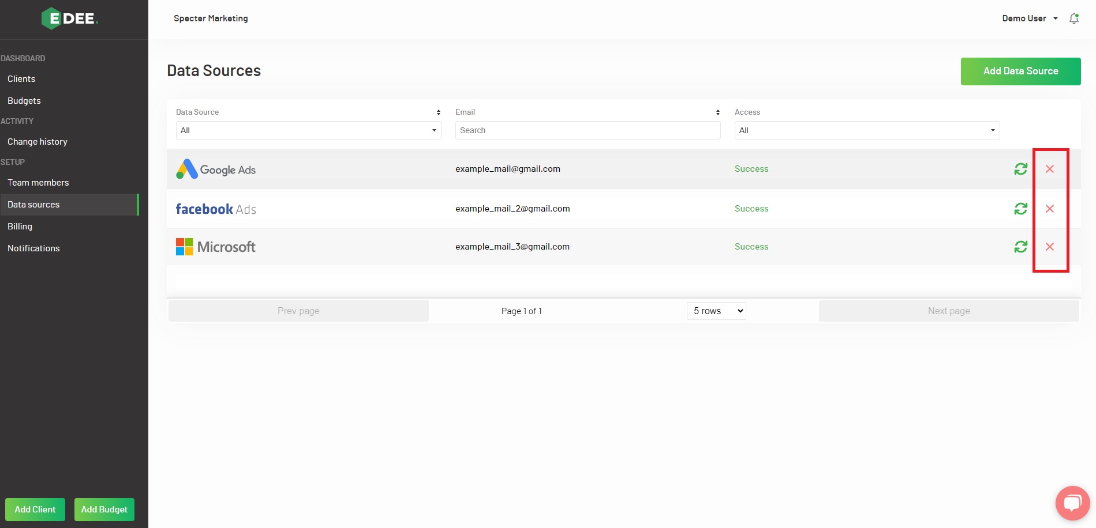Sort the Email column
The height and width of the screenshot is (528, 1096).
(x=717, y=112)
